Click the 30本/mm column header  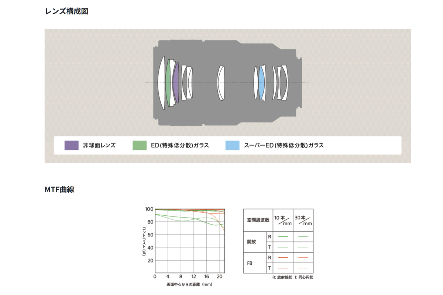303,220
